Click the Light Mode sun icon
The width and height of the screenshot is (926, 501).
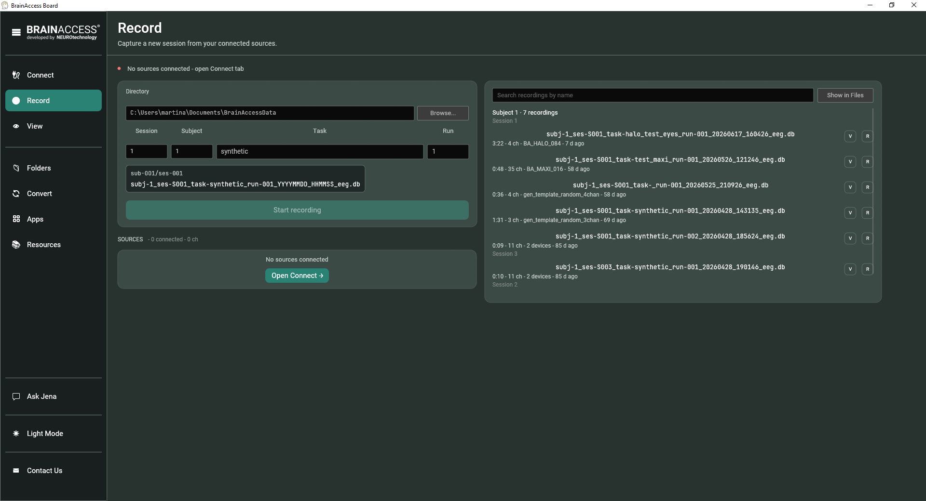[x=16, y=434]
